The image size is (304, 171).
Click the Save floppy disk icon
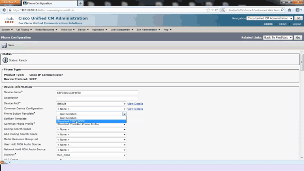4,45
